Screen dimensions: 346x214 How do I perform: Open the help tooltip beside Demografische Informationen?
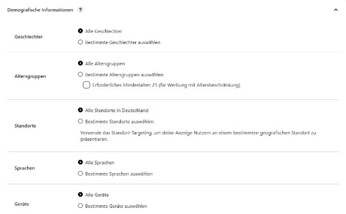(x=81, y=10)
